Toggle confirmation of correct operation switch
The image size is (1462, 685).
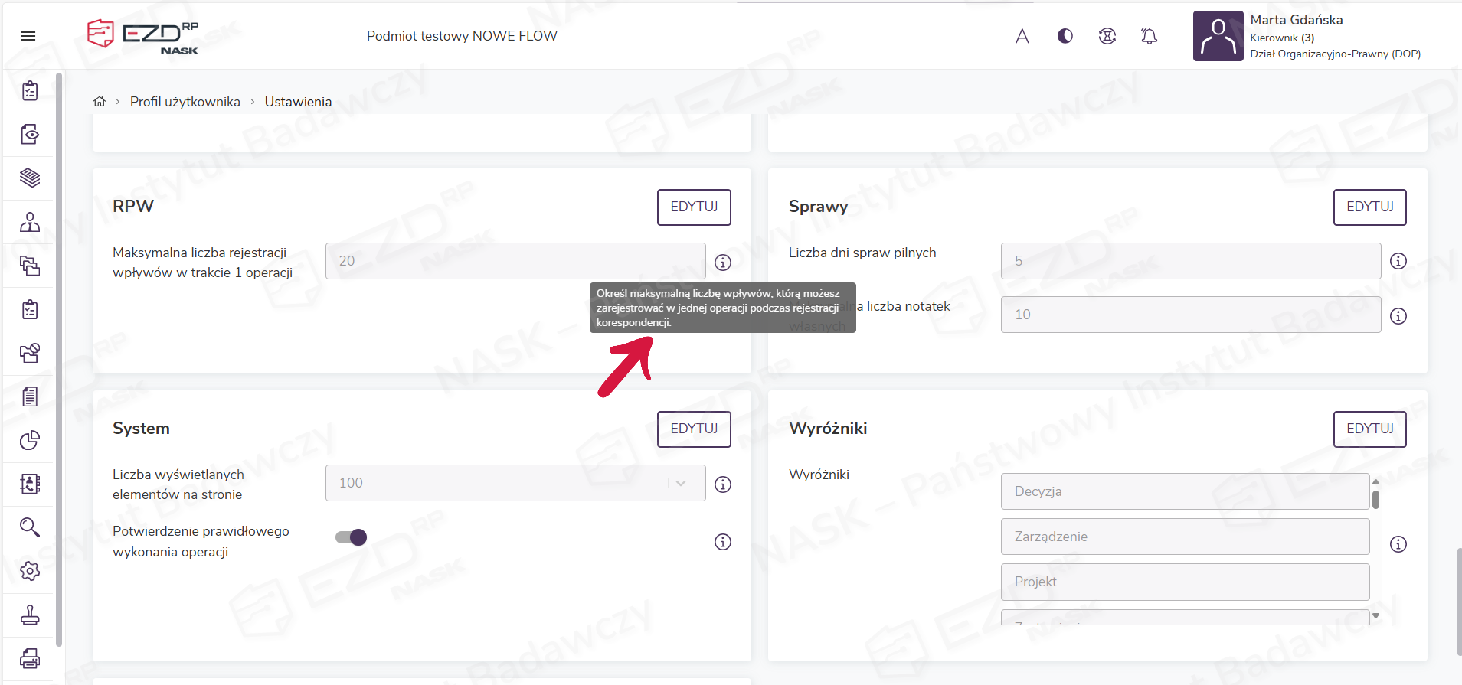(x=352, y=537)
